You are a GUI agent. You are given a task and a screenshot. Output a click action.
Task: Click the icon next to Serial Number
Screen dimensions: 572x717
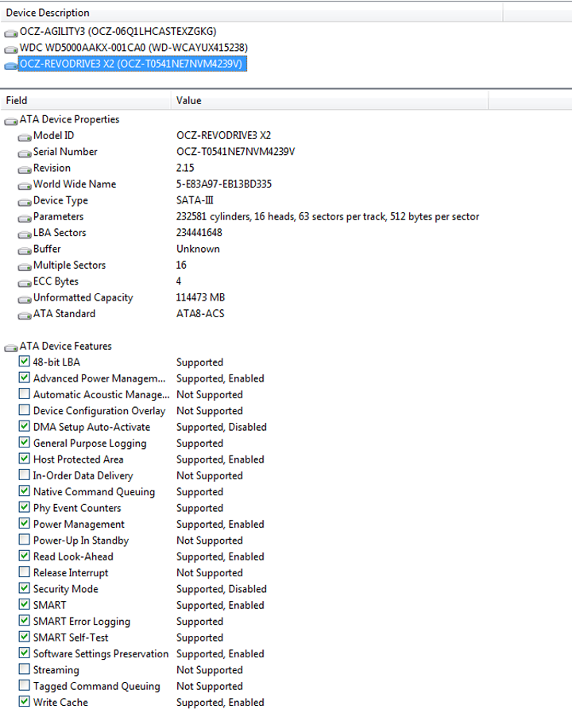click(25, 153)
